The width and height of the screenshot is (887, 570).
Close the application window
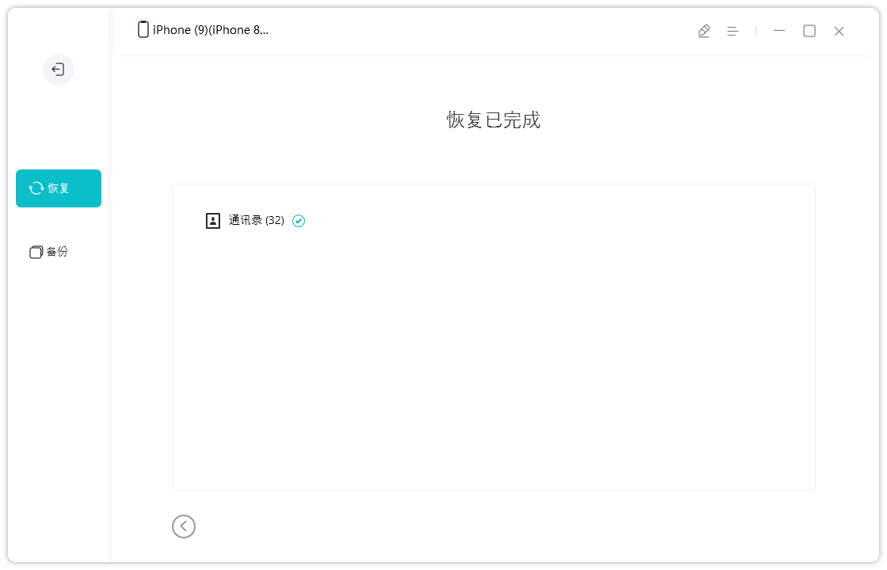839,31
